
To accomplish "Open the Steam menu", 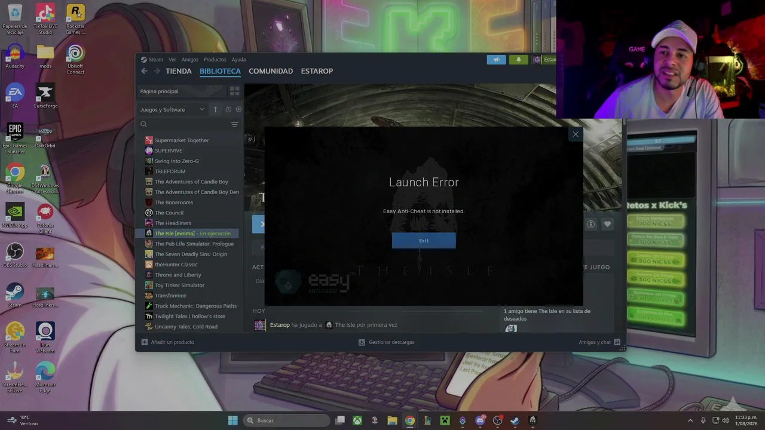I will (156, 60).
